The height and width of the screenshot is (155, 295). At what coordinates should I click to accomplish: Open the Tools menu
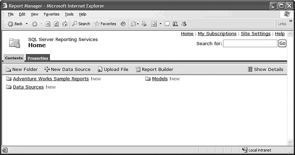(x=69, y=14)
